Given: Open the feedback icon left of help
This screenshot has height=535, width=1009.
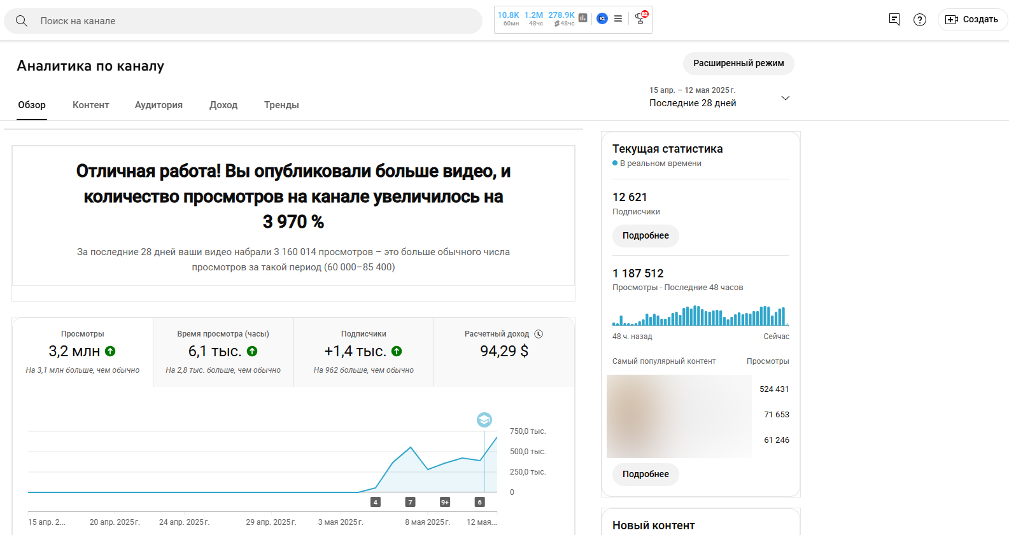Looking at the screenshot, I should pos(894,20).
